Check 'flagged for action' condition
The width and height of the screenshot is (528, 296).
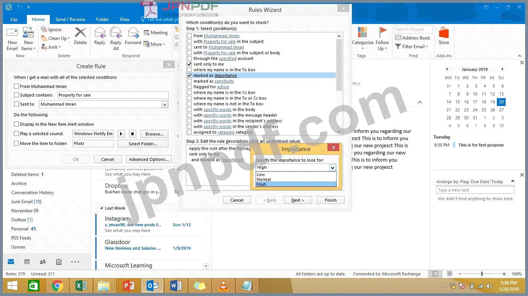(x=190, y=87)
